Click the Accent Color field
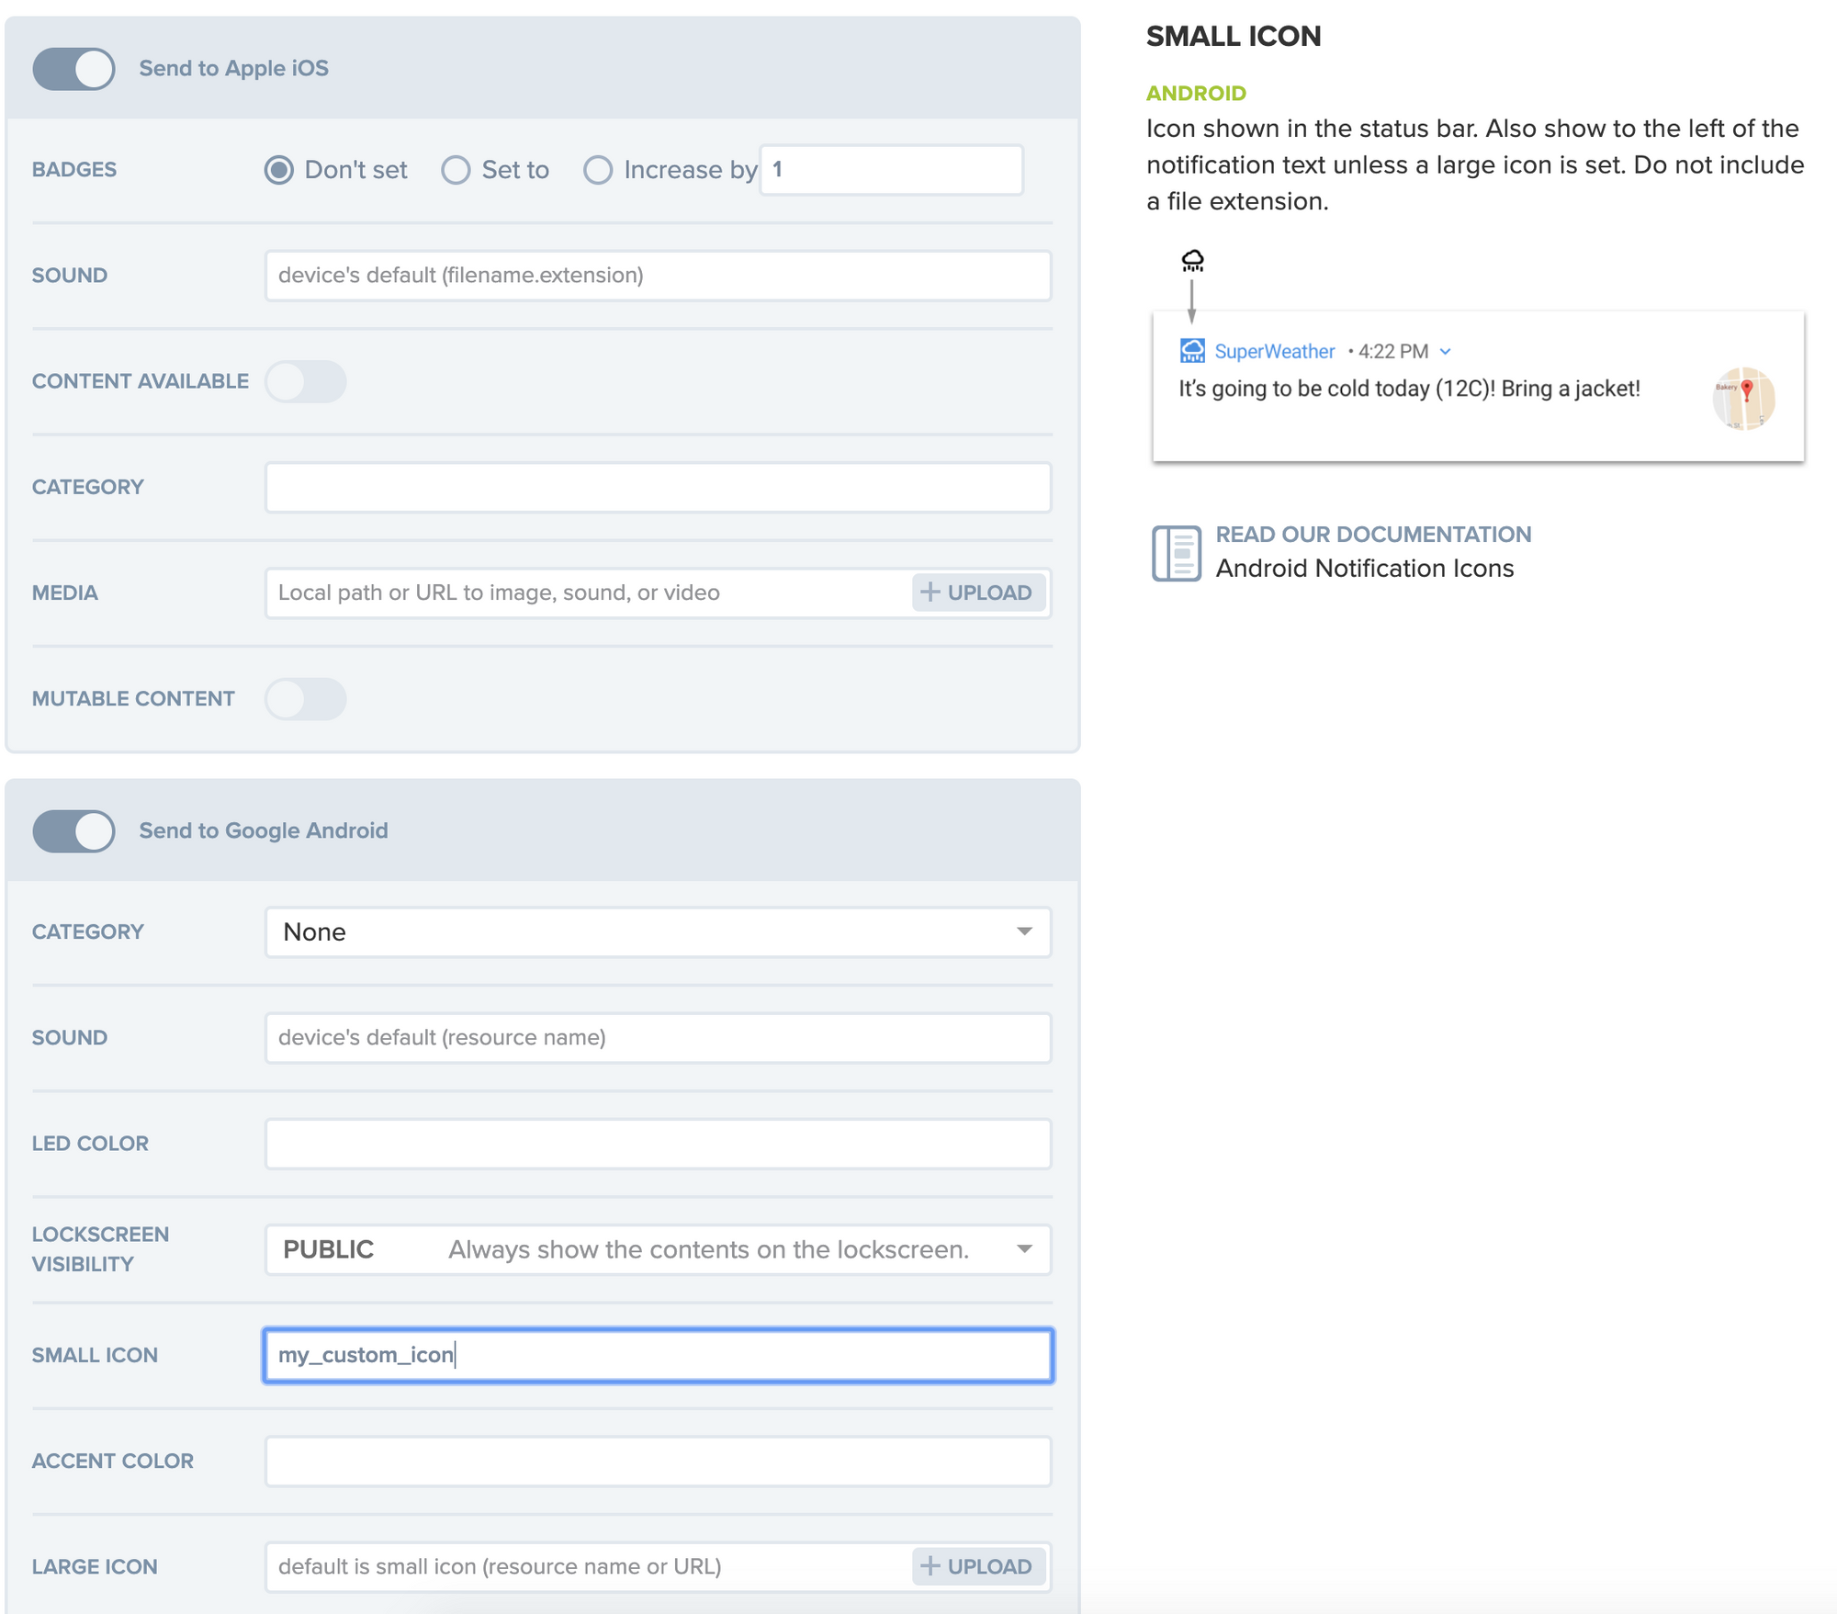 point(658,1462)
